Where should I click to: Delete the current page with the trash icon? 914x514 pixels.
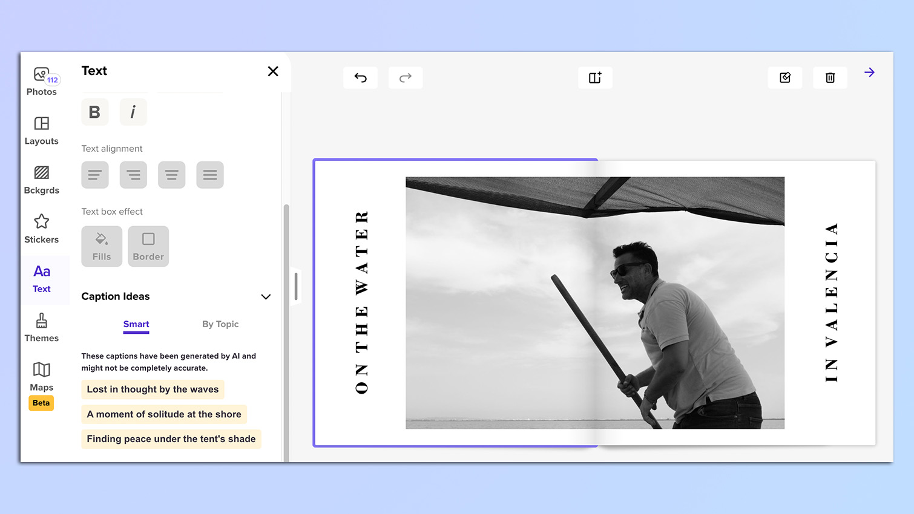tap(830, 77)
